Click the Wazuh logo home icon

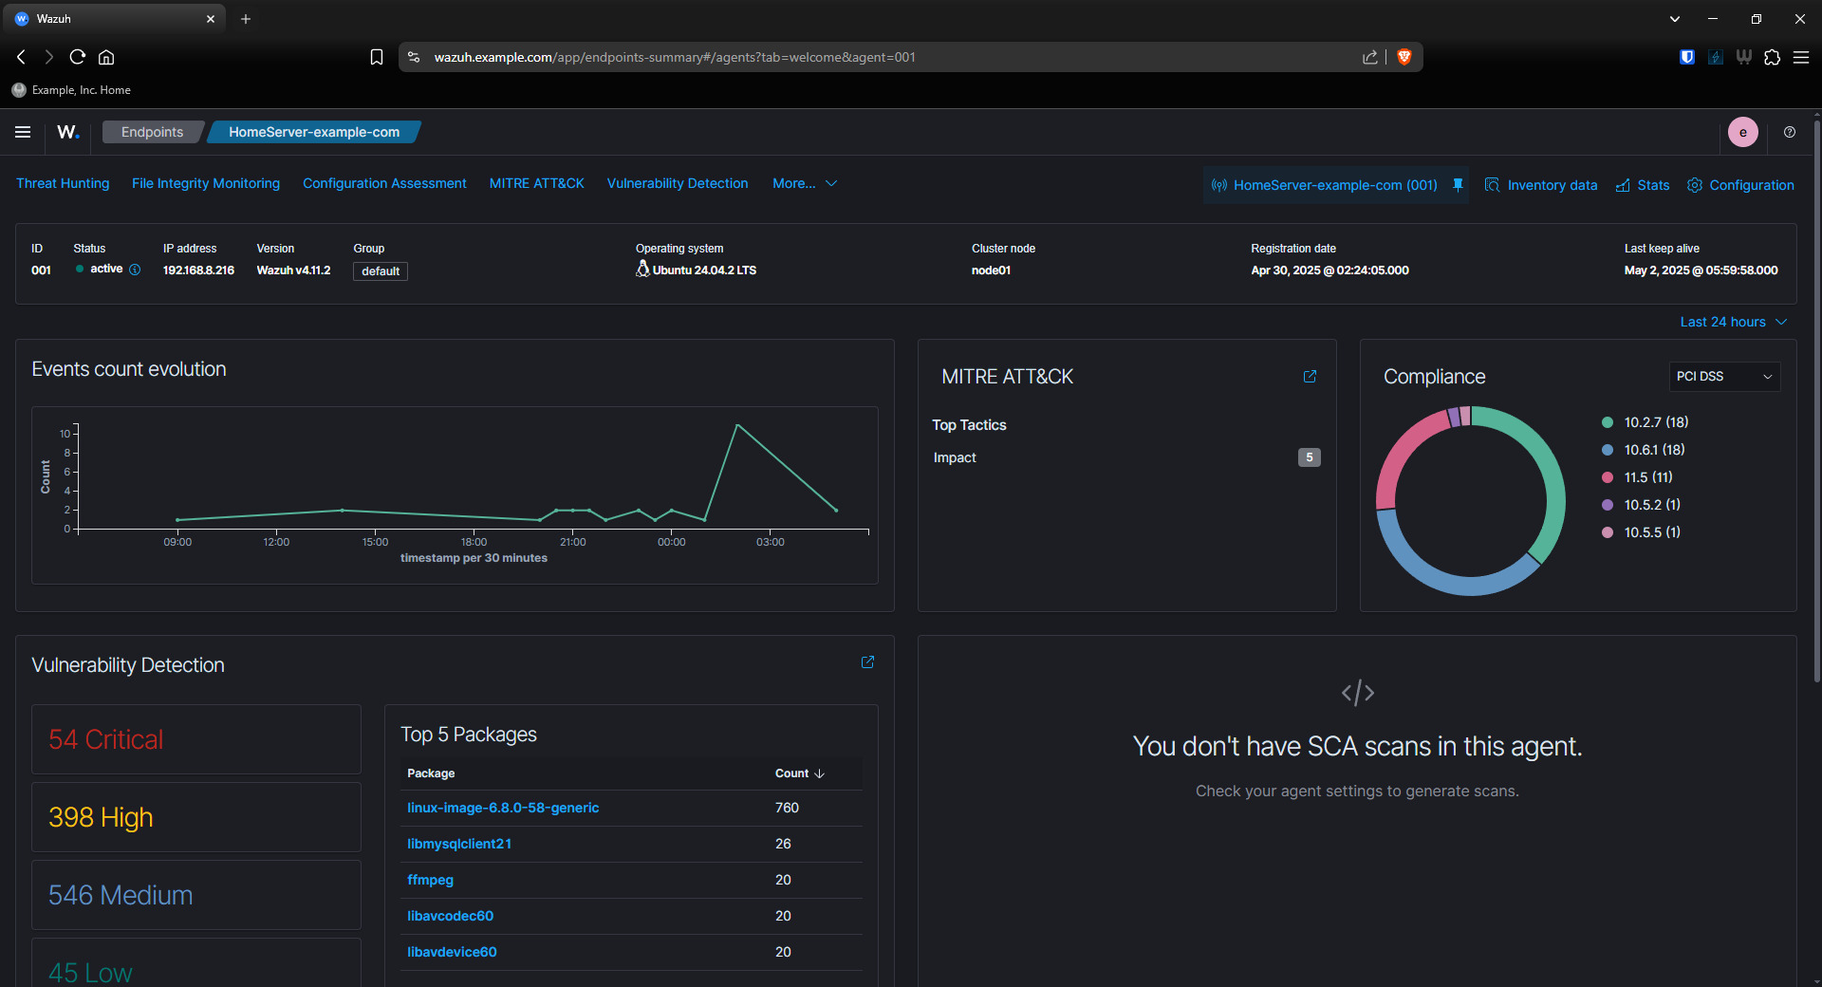(x=67, y=132)
